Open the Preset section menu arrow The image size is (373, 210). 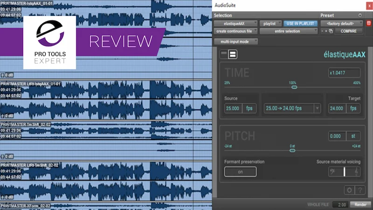(360, 15)
